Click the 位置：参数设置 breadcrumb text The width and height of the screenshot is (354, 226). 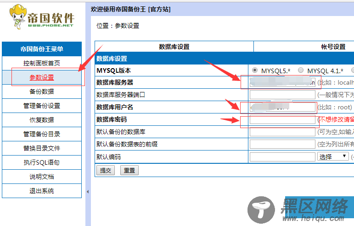point(118,26)
